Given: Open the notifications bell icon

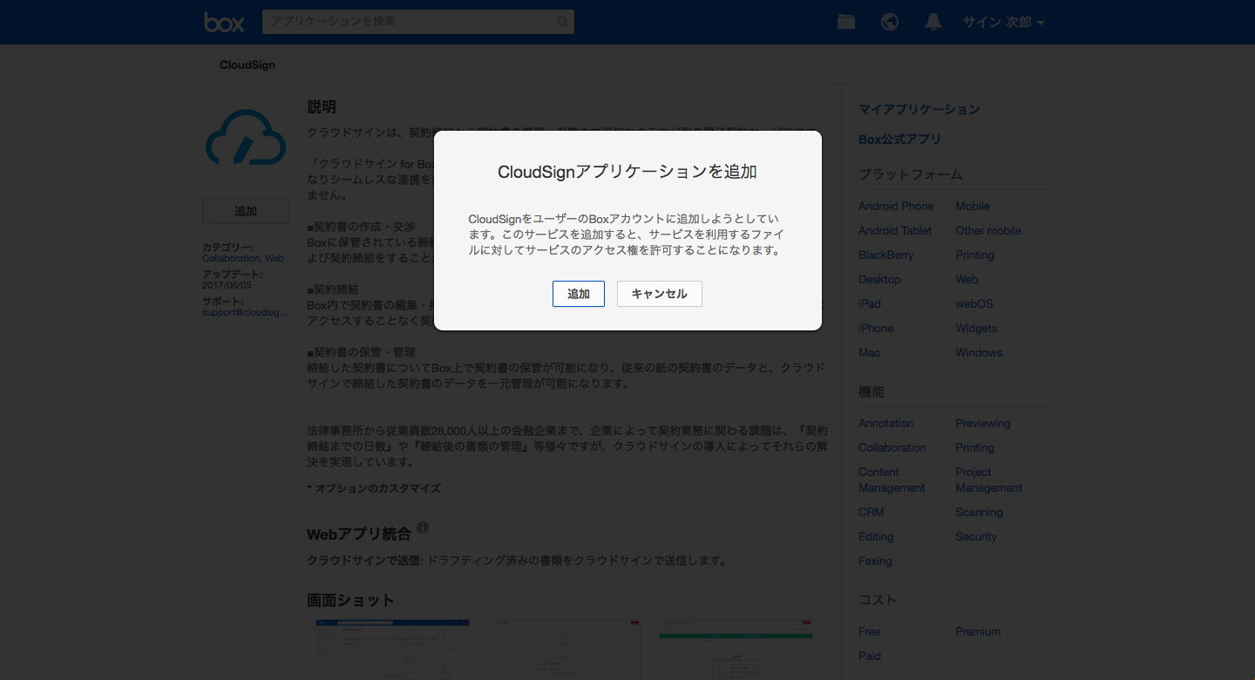Looking at the screenshot, I should (933, 23).
